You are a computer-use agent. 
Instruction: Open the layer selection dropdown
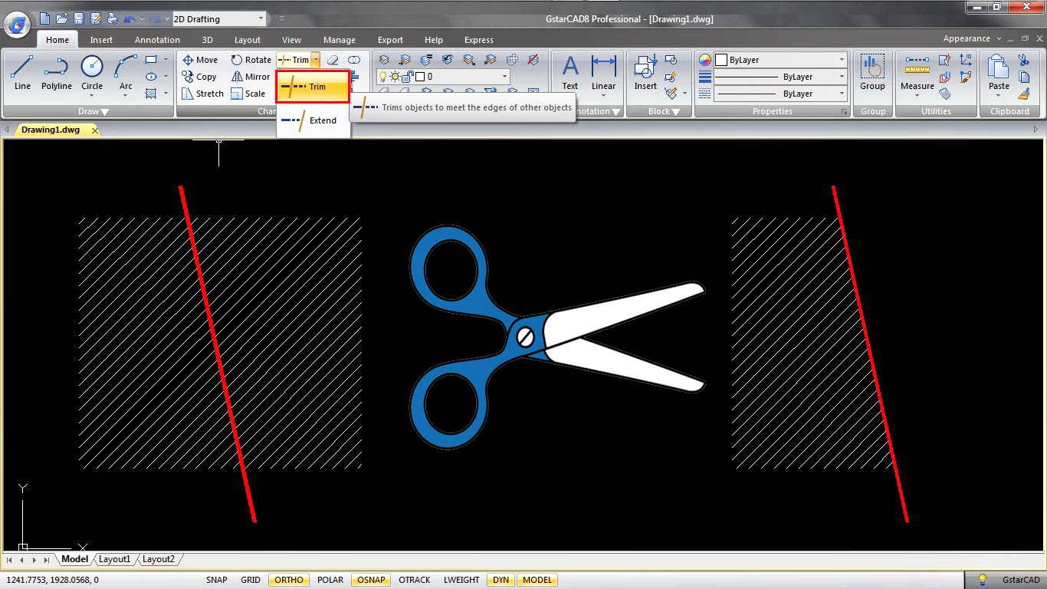point(504,77)
